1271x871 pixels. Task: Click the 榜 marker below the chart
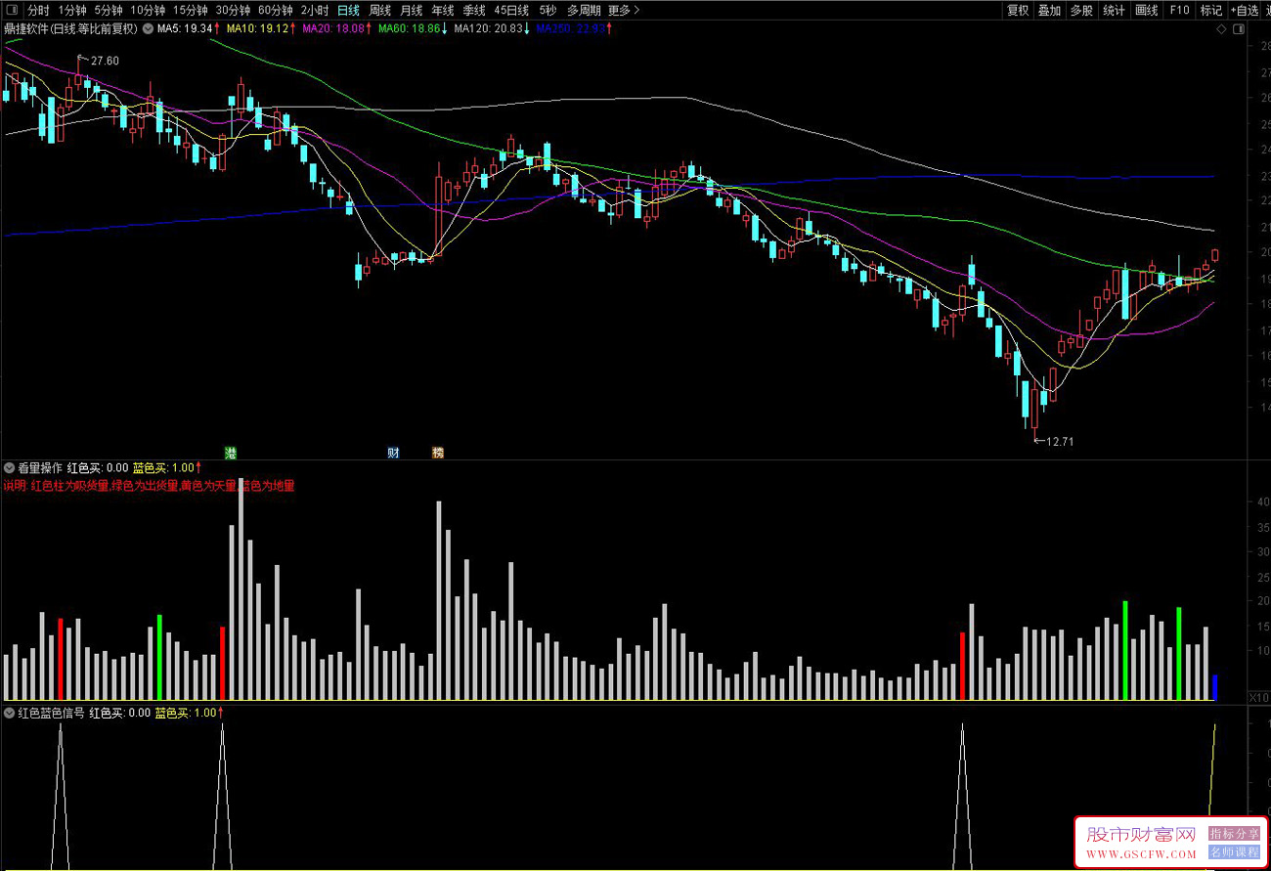[x=438, y=453]
